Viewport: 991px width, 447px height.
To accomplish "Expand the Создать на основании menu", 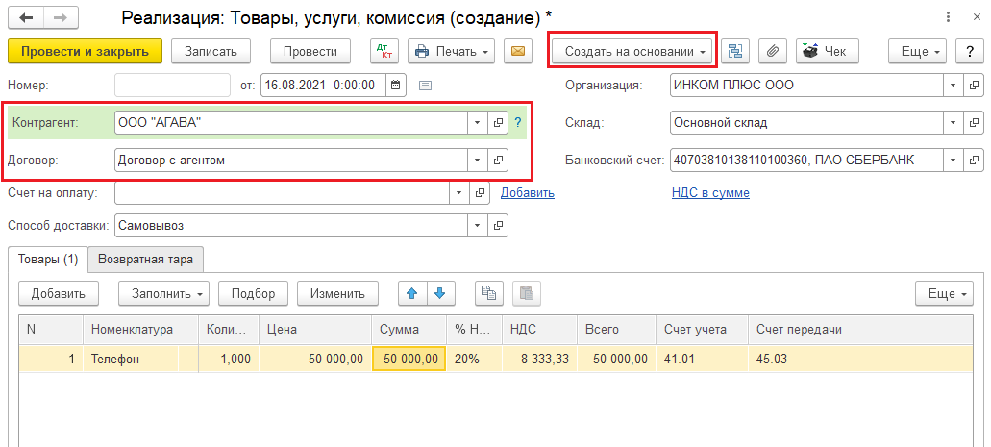I will tap(633, 51).
